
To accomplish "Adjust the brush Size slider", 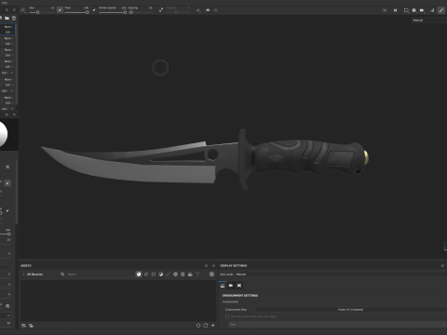I will [x=42, y=12].
